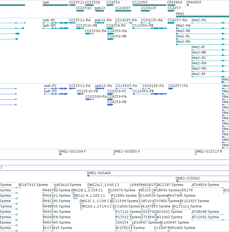Click the CG12050 gene label

pos(140,2)
